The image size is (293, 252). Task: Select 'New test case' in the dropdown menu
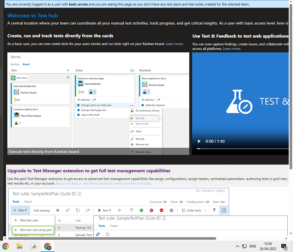coord(29,220)
